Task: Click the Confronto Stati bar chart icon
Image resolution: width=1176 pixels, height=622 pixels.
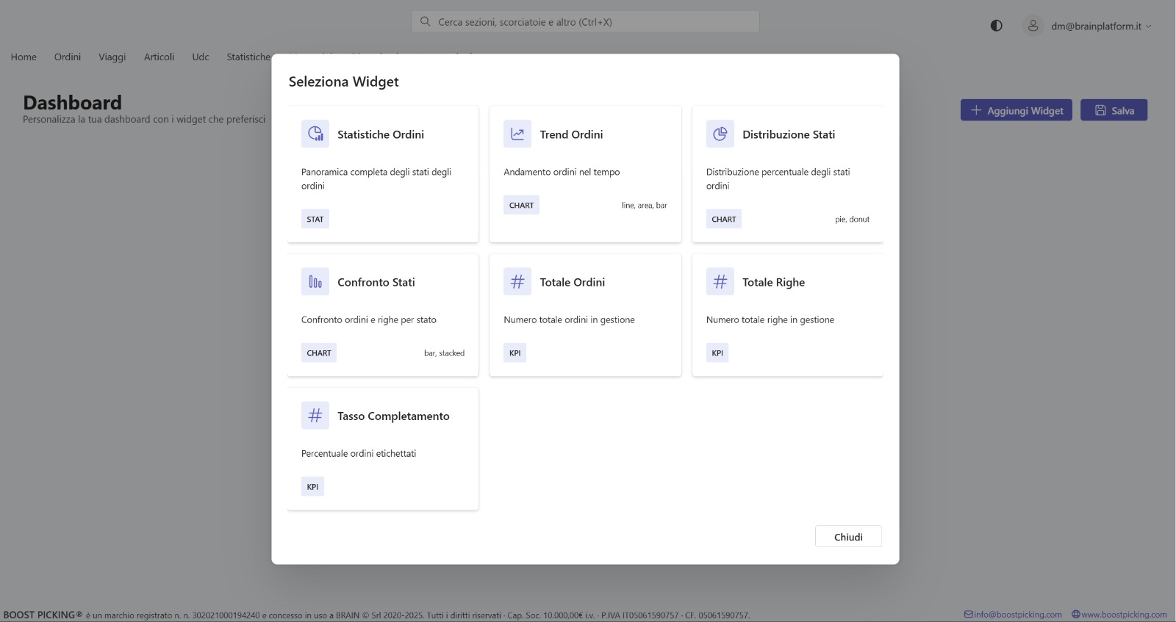Action: click(315, 281)
